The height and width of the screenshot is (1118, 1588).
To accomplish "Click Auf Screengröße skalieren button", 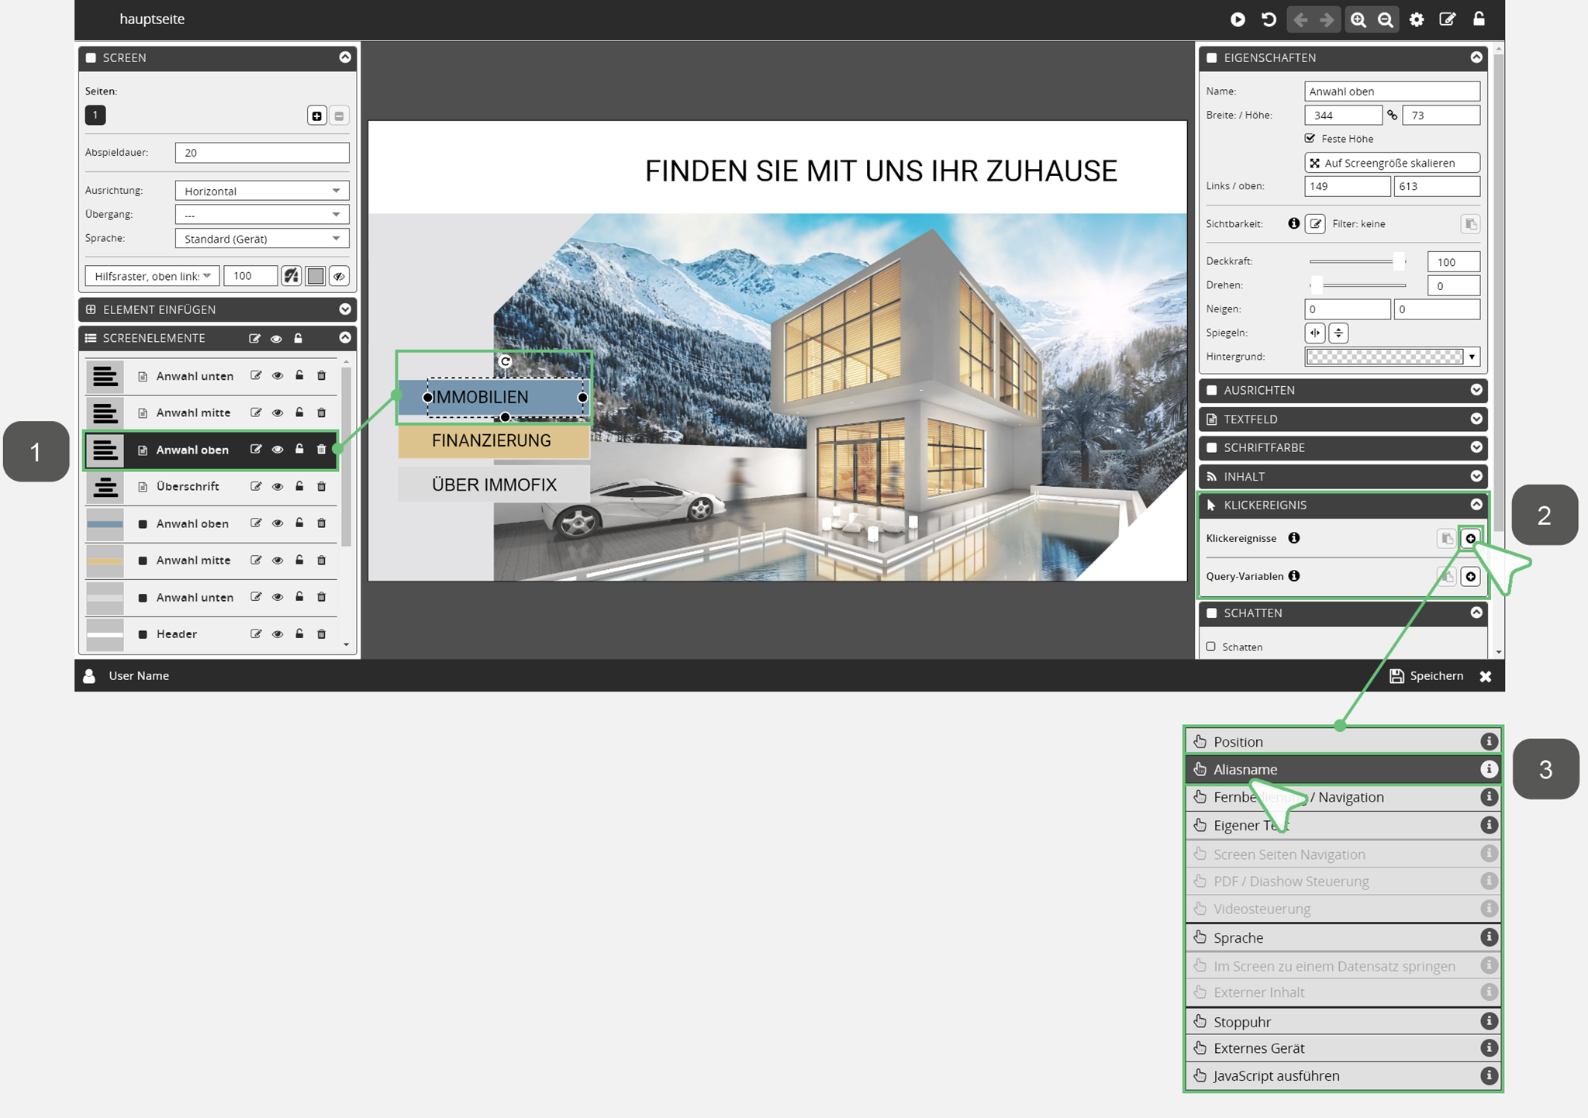I will tap(1392, 163).
